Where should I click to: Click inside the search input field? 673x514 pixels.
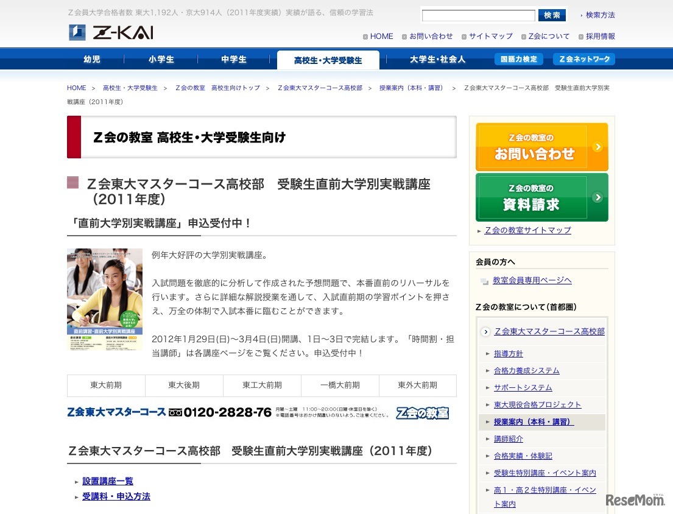478,14
